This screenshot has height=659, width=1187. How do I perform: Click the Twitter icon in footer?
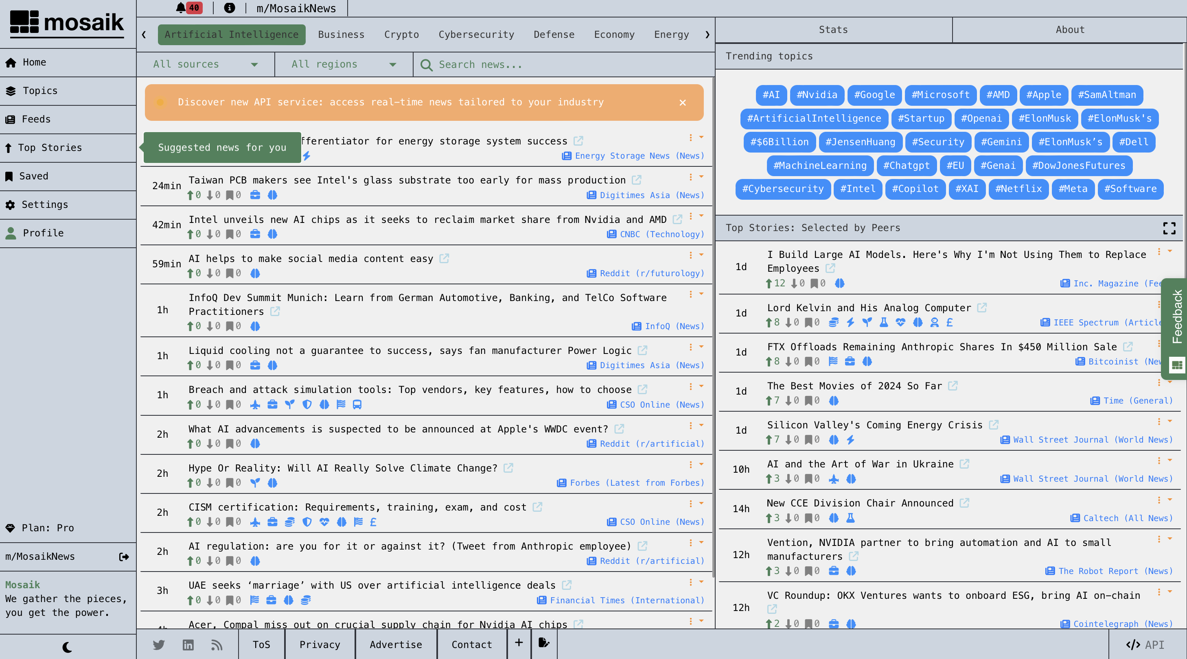click(158, 644)
